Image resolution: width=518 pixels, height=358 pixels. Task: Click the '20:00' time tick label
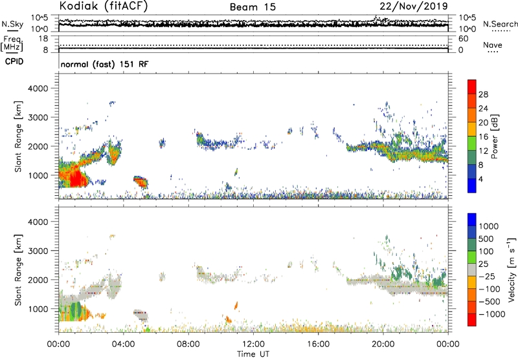[383, 344]
